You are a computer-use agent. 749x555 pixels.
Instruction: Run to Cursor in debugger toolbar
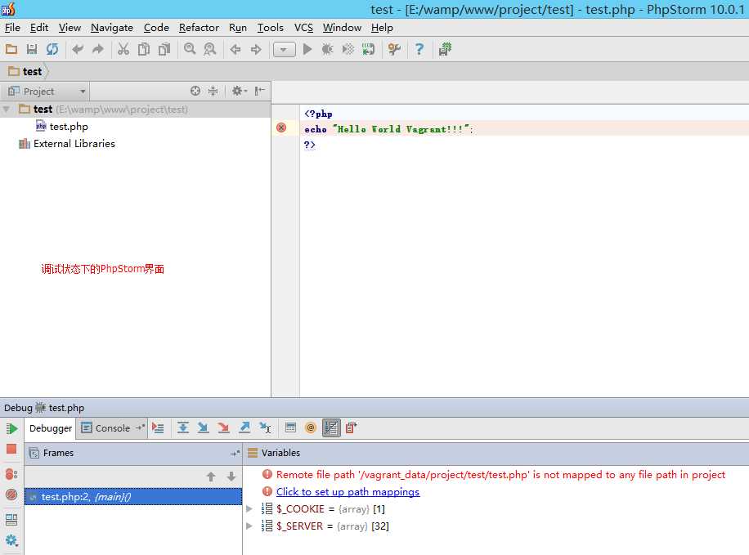tap(265, 427)
